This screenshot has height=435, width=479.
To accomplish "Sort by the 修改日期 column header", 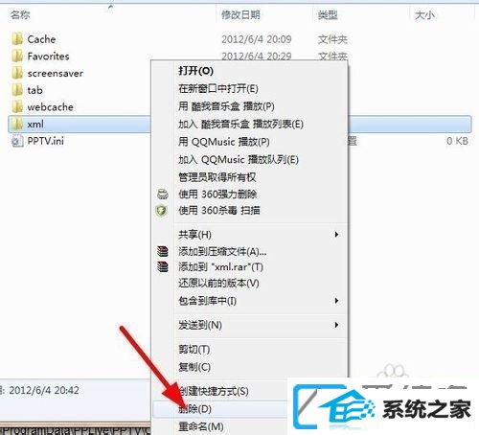I will 240,14.
